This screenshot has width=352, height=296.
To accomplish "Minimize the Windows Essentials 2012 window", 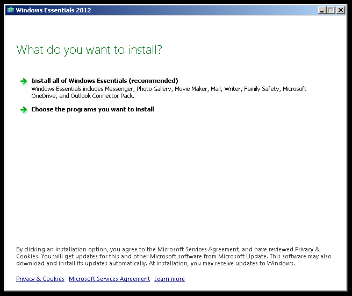I will point(322,10).
